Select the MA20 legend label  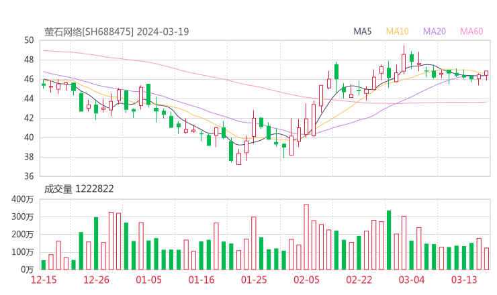pos(435,32)
